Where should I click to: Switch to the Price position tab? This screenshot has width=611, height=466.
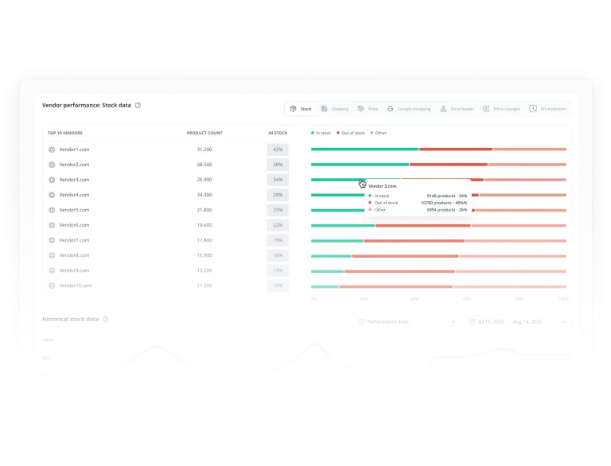pos(548,109)
